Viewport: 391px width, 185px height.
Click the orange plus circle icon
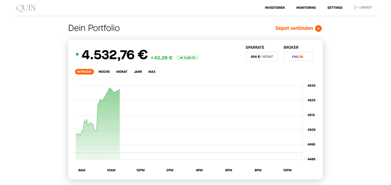pos(318,28)
